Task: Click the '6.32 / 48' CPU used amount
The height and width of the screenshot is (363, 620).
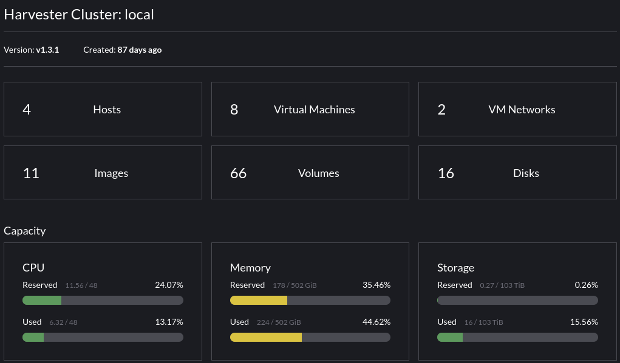Action: pos(63,322)
